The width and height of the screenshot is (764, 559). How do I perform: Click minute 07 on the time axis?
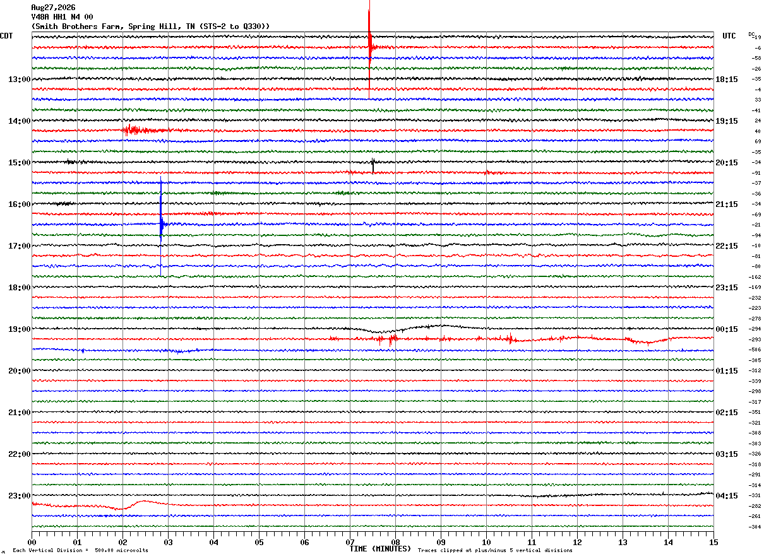coord(350,543)
